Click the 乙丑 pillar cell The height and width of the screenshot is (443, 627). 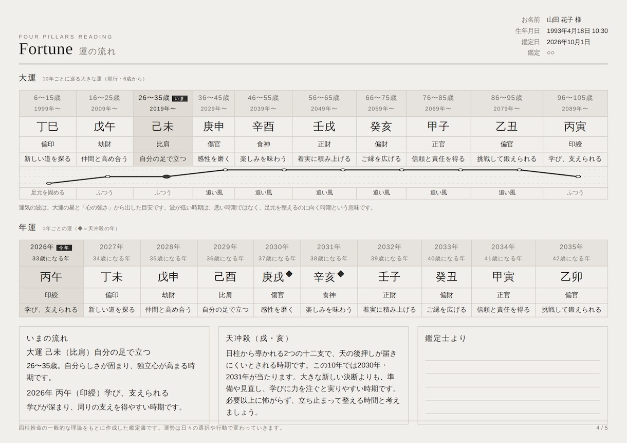pyautogui.click(x=507, y=127)
